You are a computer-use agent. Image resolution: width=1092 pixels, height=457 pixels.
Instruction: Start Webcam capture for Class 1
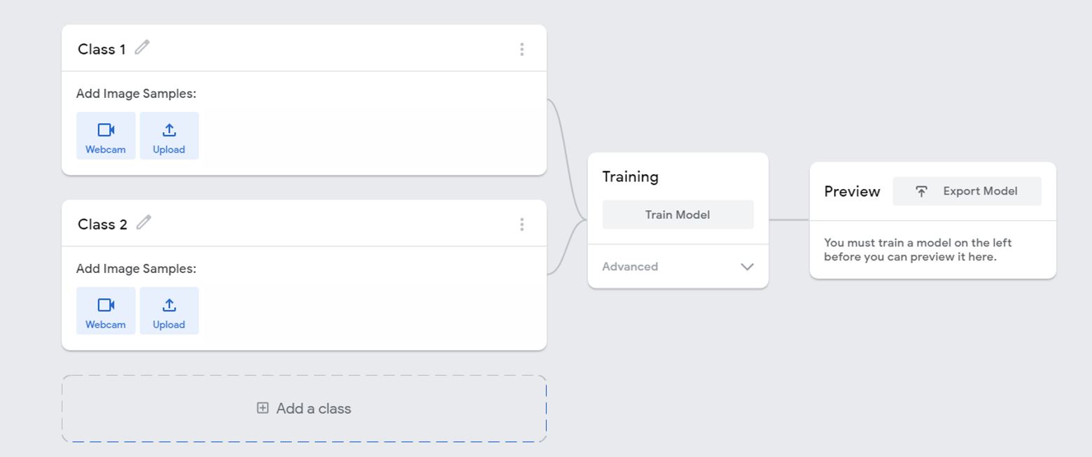106,136
